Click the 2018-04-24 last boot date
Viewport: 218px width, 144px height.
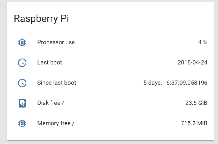(x=192, y=62)
